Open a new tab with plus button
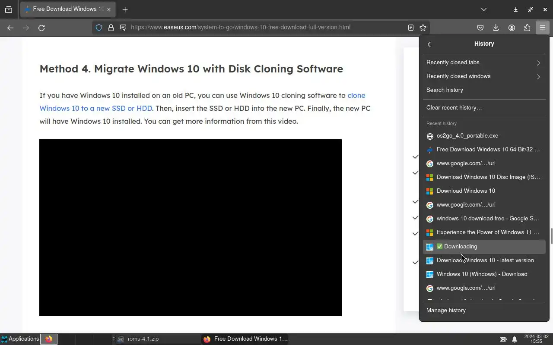This screenshot has width=553, height=345. pyautogui.click(x=125, y=9)
